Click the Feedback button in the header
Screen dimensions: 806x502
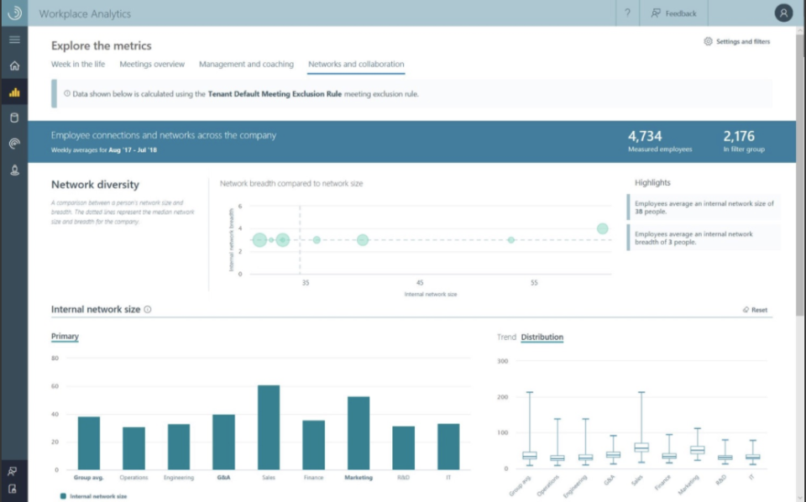click(673, 13)
